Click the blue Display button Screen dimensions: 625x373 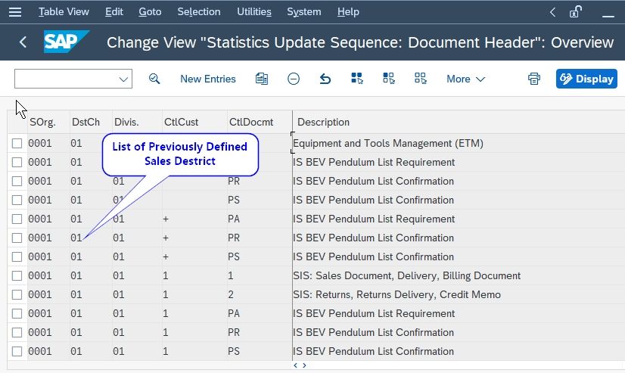point(586,79)
